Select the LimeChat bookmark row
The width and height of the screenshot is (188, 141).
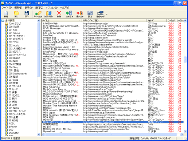113,35
